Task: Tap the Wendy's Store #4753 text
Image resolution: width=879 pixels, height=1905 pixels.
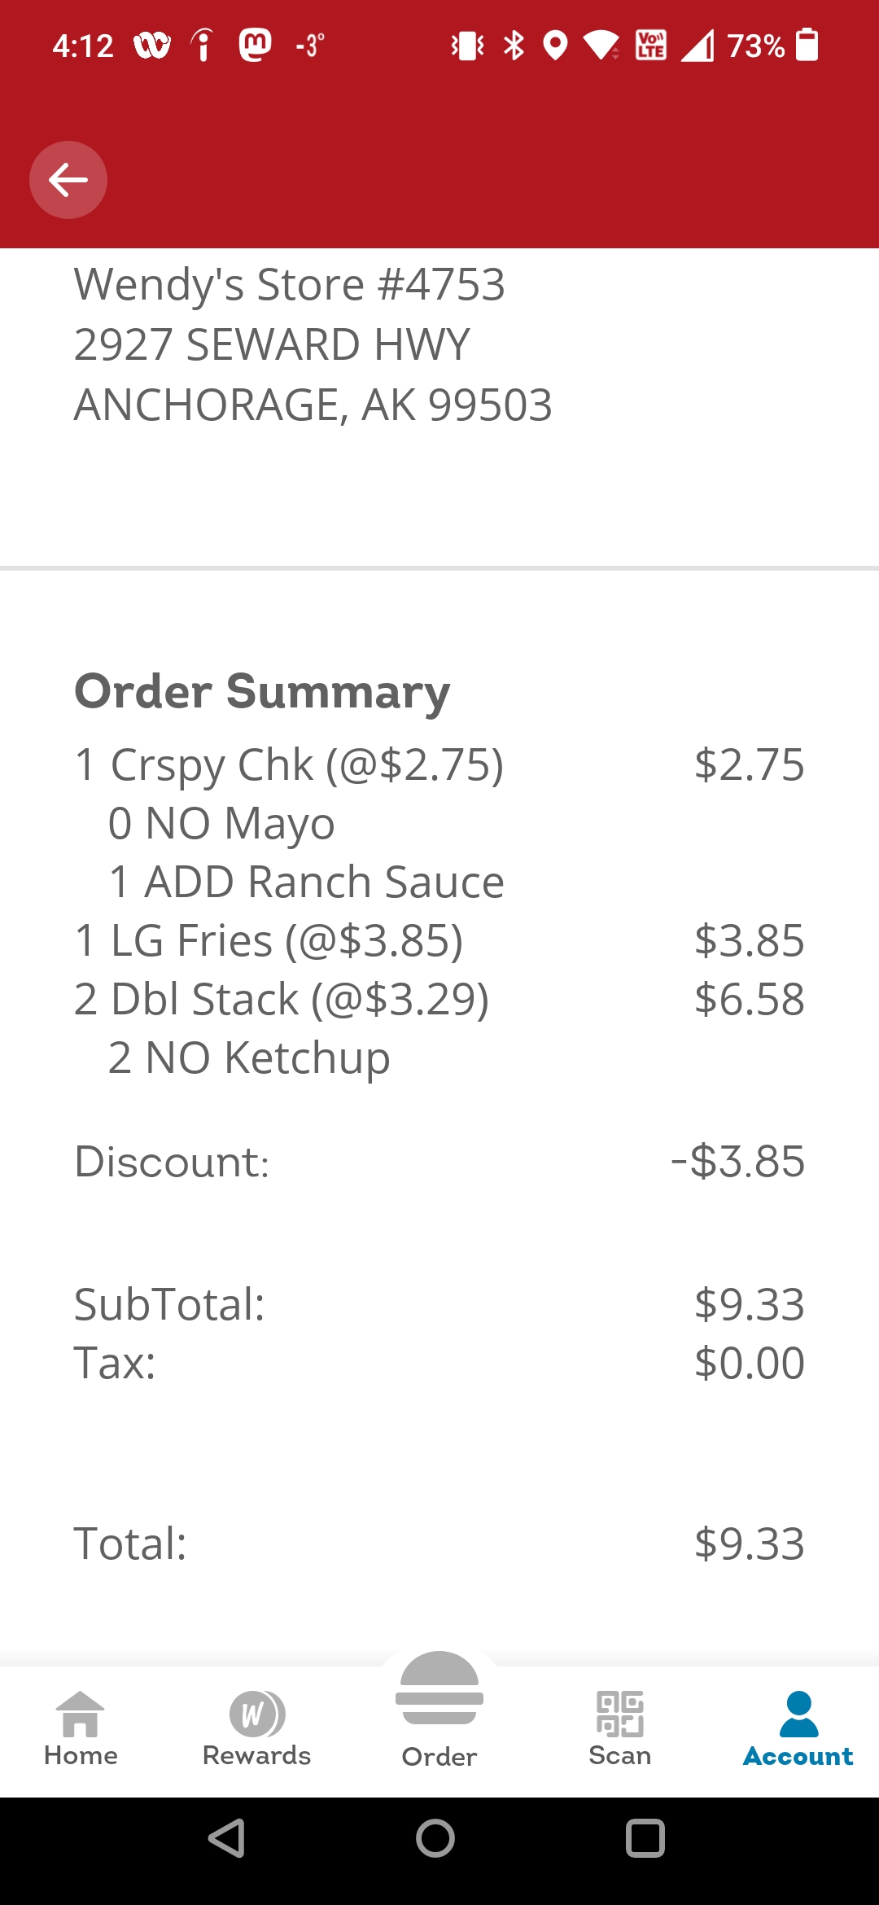Action: click(x=290, y=285)
